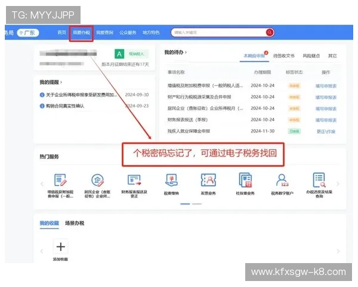Screen dimensions: 358x287
Task: Open 办税进度及结果查询 service icon
Action: coord(319,180)
